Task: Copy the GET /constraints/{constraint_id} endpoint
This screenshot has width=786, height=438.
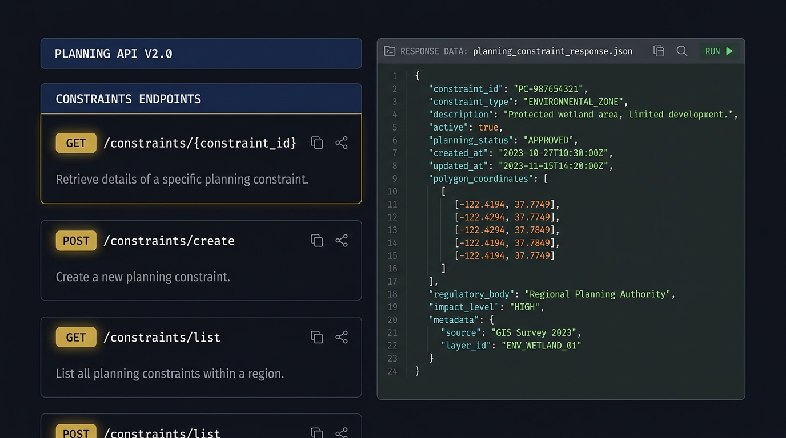Action: tap(317, 143)
